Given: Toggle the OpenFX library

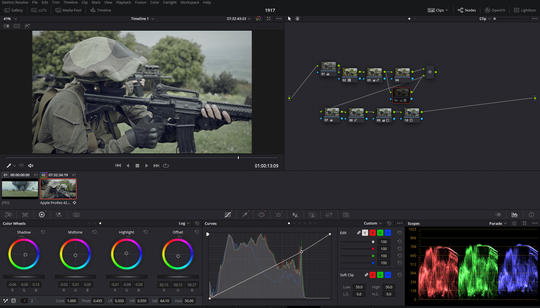Looking at the screenshot, I should 495,10.
